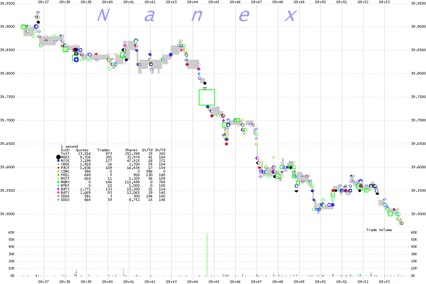Click the 'Trade Volume' label

coord(379,230)
